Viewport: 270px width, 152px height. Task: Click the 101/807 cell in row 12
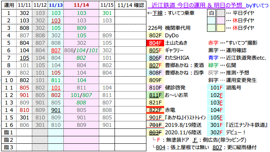81,95
